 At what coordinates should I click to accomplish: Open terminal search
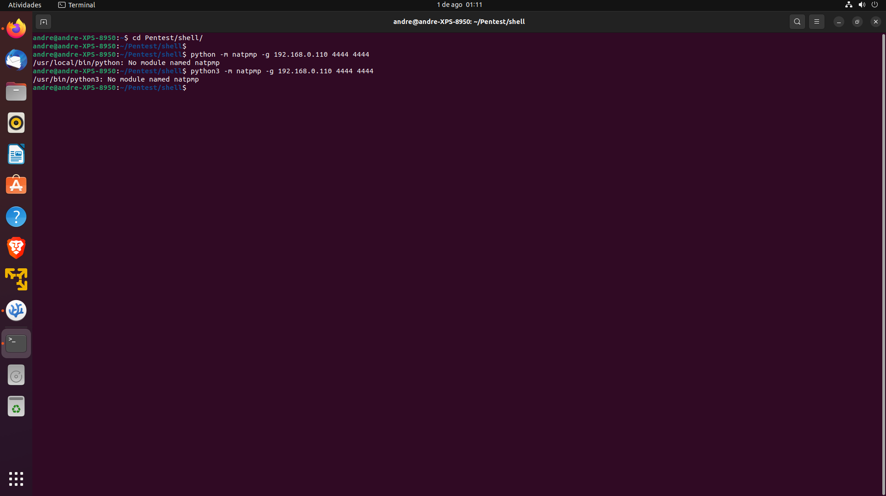[x=797, y=22]
